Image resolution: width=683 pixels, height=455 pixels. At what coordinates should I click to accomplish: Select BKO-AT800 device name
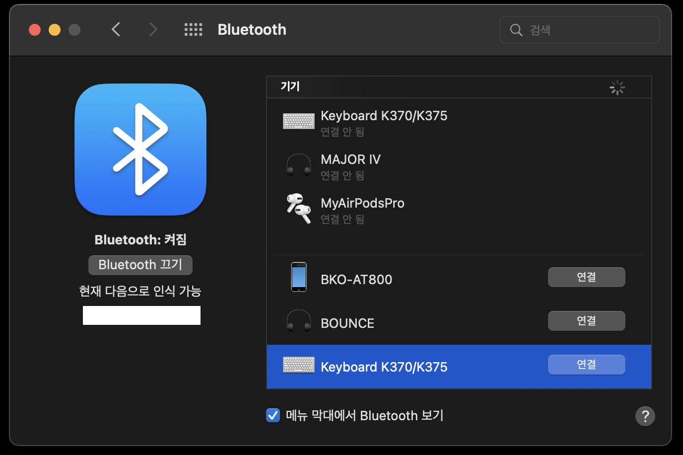pyautogui.click(x=356, y=280)
